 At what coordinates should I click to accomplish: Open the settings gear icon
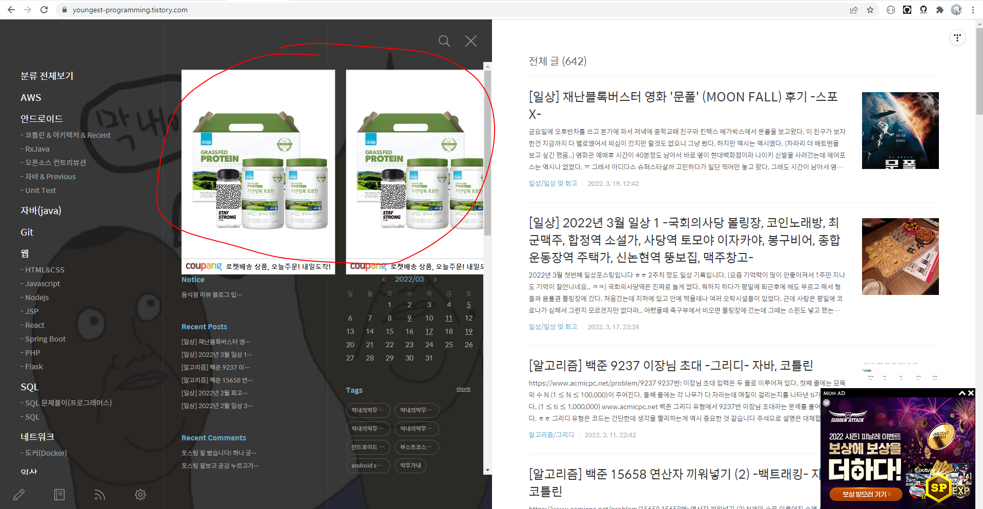140,495
